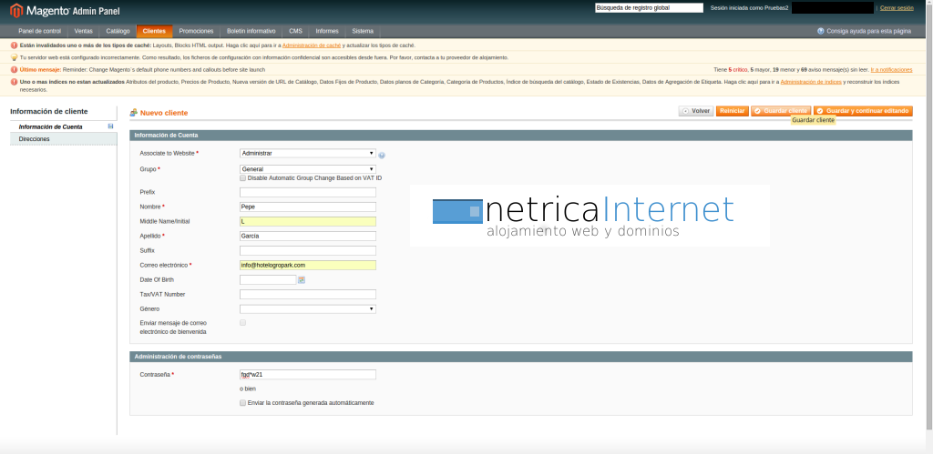Click the Middle Name/Initial field
The height and width of the screenshot is (454, 933).
[x=308, y=222]
